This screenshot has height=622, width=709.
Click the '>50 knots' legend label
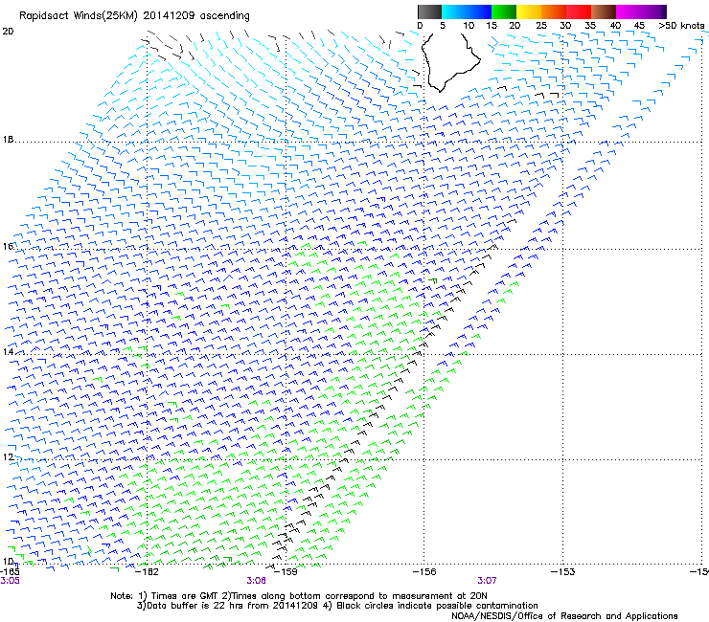pos(681,26)
